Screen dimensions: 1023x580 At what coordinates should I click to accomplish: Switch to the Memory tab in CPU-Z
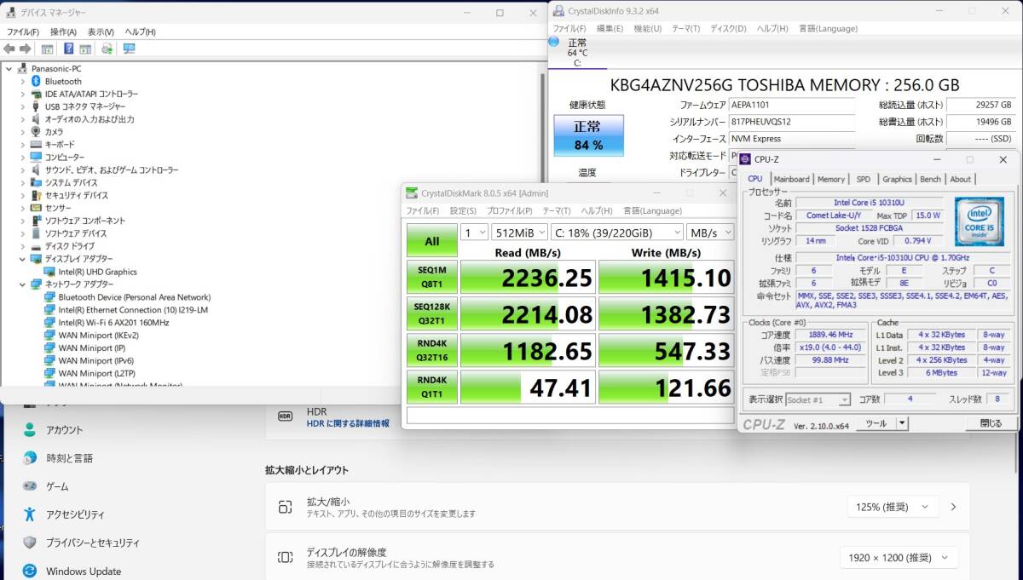(x=831, y=179)
